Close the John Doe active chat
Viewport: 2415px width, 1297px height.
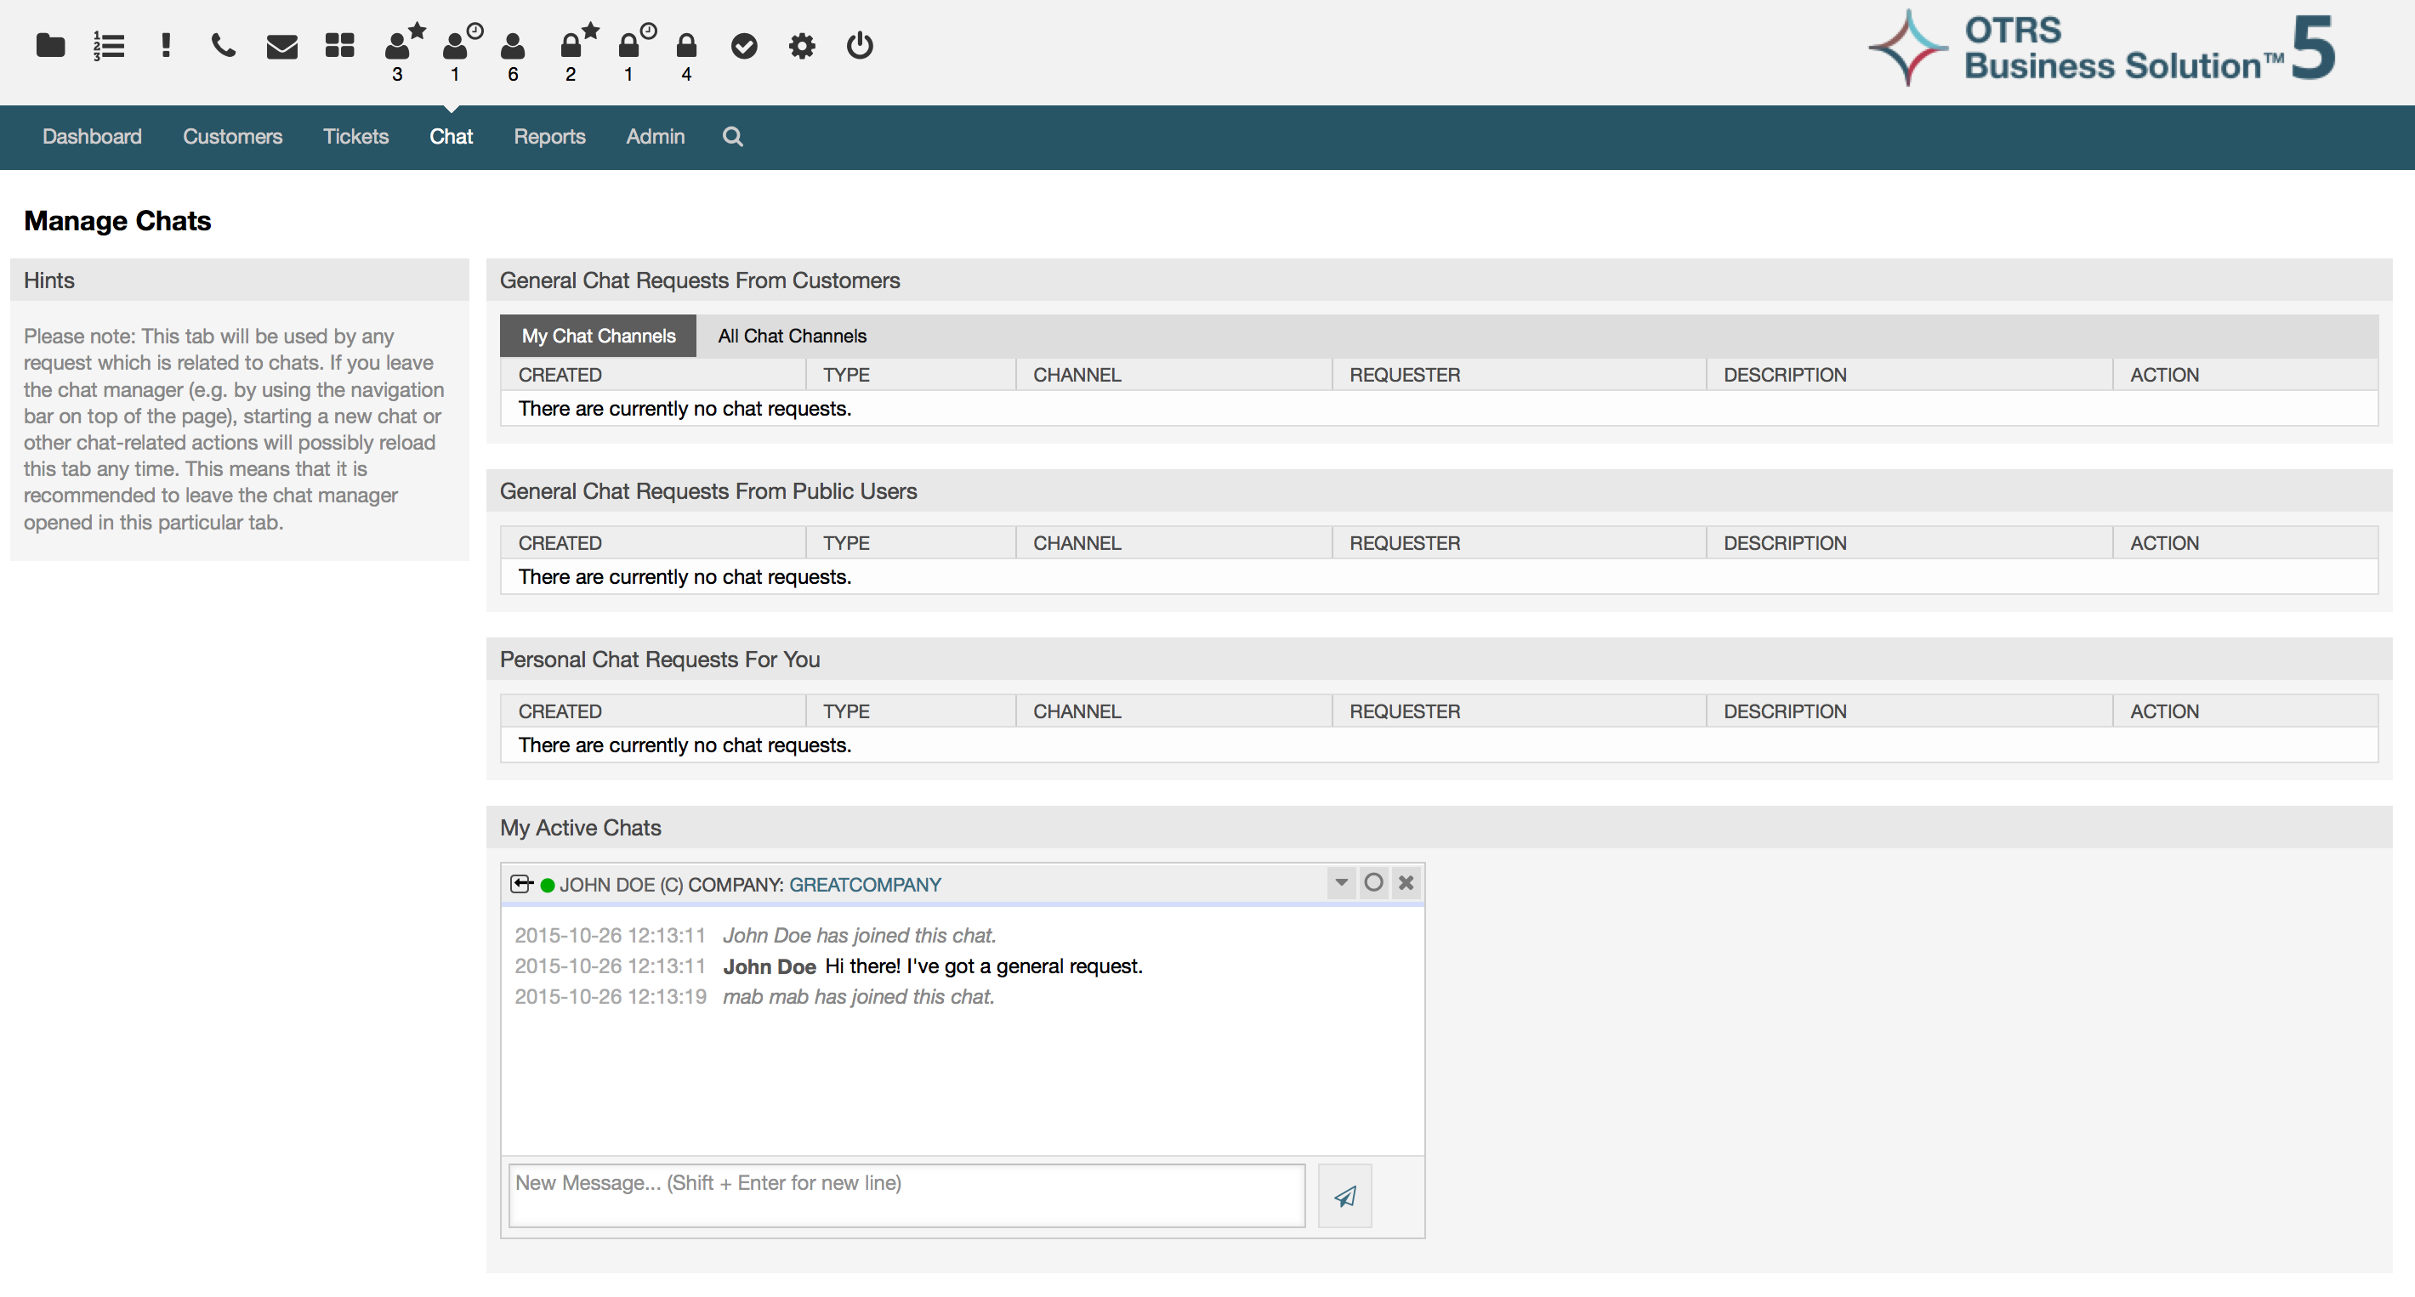1406,882
